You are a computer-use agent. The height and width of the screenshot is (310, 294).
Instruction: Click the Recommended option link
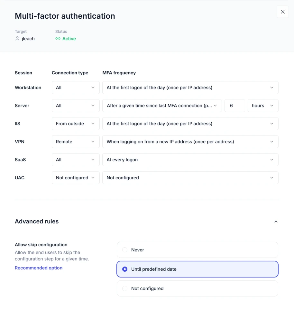pyautogui.click(x=39, y=268)
